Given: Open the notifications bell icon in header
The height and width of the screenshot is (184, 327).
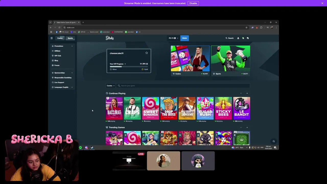Looking at the screenshot, I should pos(243,38).
